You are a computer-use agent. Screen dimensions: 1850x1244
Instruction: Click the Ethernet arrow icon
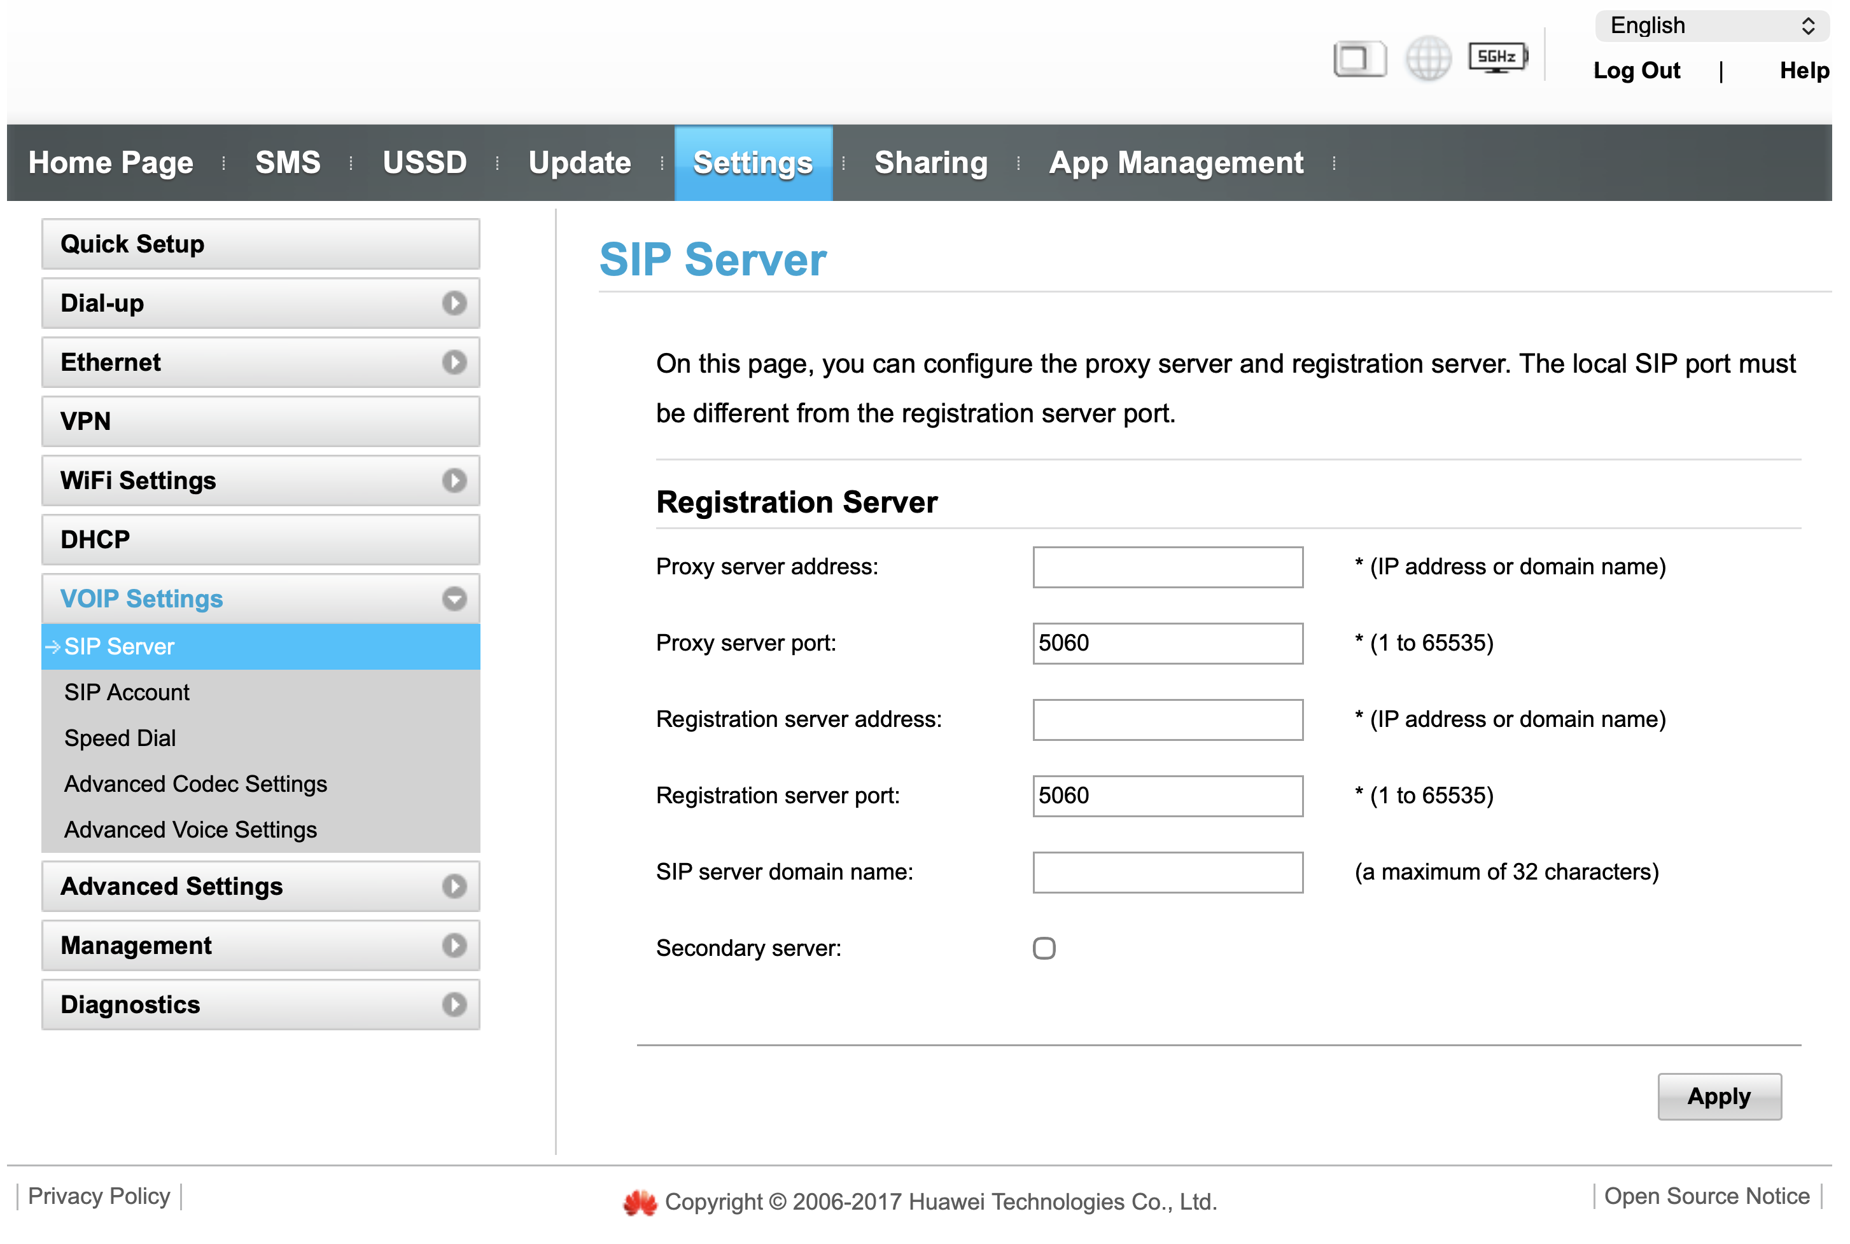tap(454, 363)
